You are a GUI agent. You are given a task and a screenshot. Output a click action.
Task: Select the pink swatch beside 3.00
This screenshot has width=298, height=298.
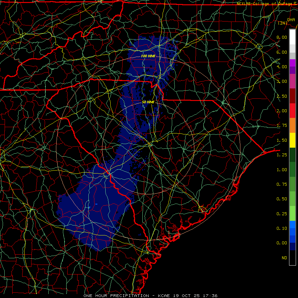tap(292, 81)
